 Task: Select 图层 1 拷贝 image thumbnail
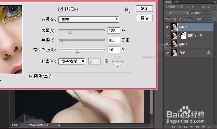click(174, 35)
